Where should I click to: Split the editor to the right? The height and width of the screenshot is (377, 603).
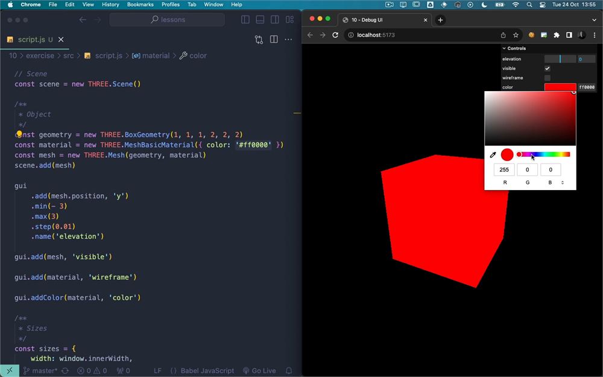(x=274, y=39)
